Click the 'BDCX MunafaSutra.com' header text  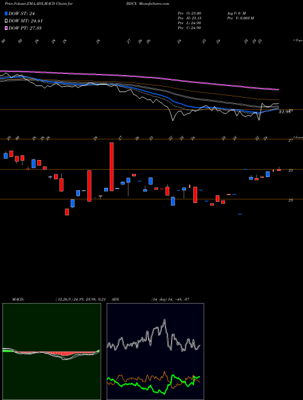point(149,4)
